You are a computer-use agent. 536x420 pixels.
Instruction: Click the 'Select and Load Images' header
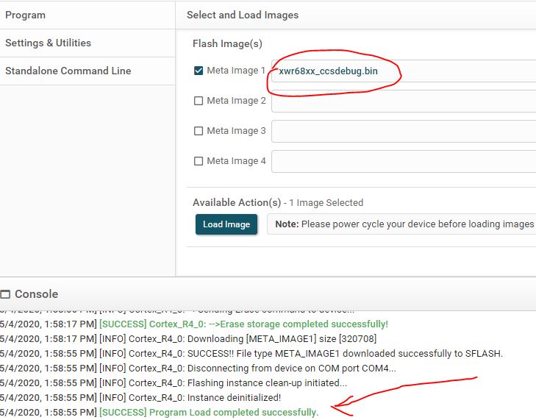tap(243, 15)
